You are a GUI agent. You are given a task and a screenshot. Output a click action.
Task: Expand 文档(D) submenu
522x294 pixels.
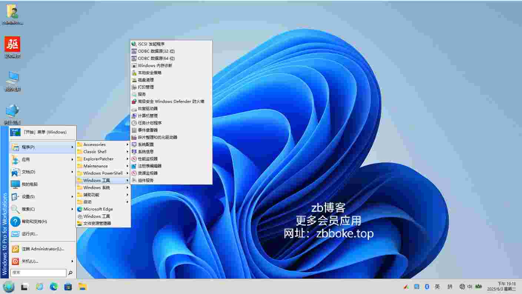point(72,172)
